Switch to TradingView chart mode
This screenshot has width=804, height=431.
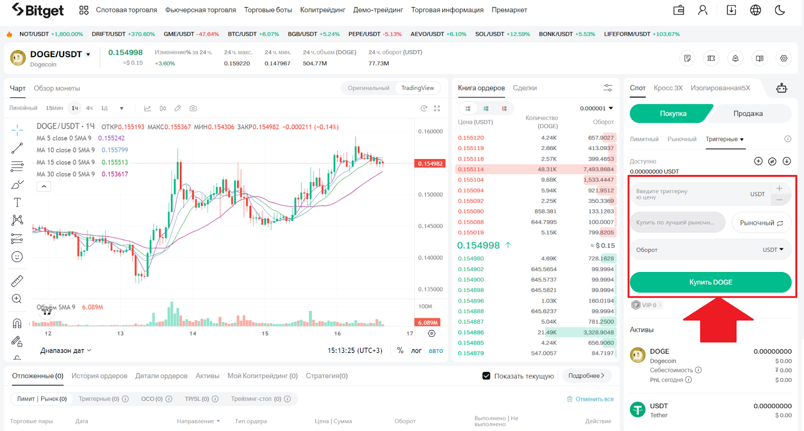pos(418,88)
